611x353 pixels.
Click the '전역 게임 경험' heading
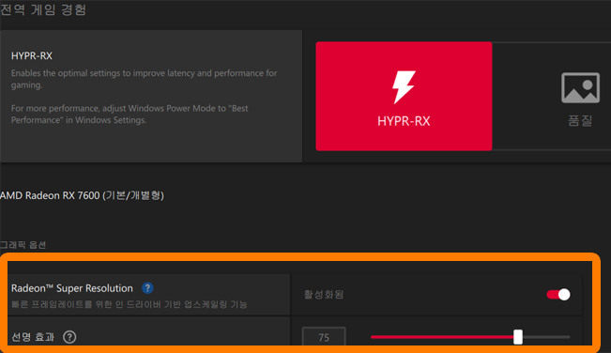click(x=43, y=9)
